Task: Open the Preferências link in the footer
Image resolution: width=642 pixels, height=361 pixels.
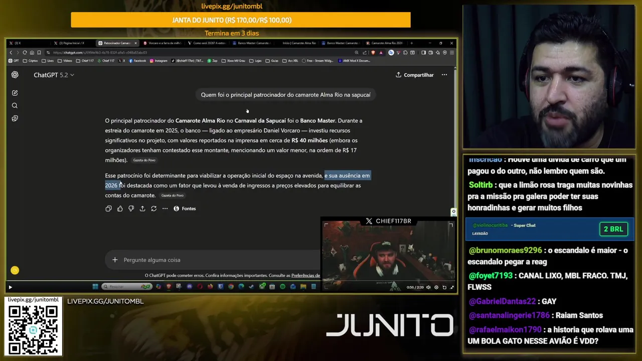Action: (305, 275)
